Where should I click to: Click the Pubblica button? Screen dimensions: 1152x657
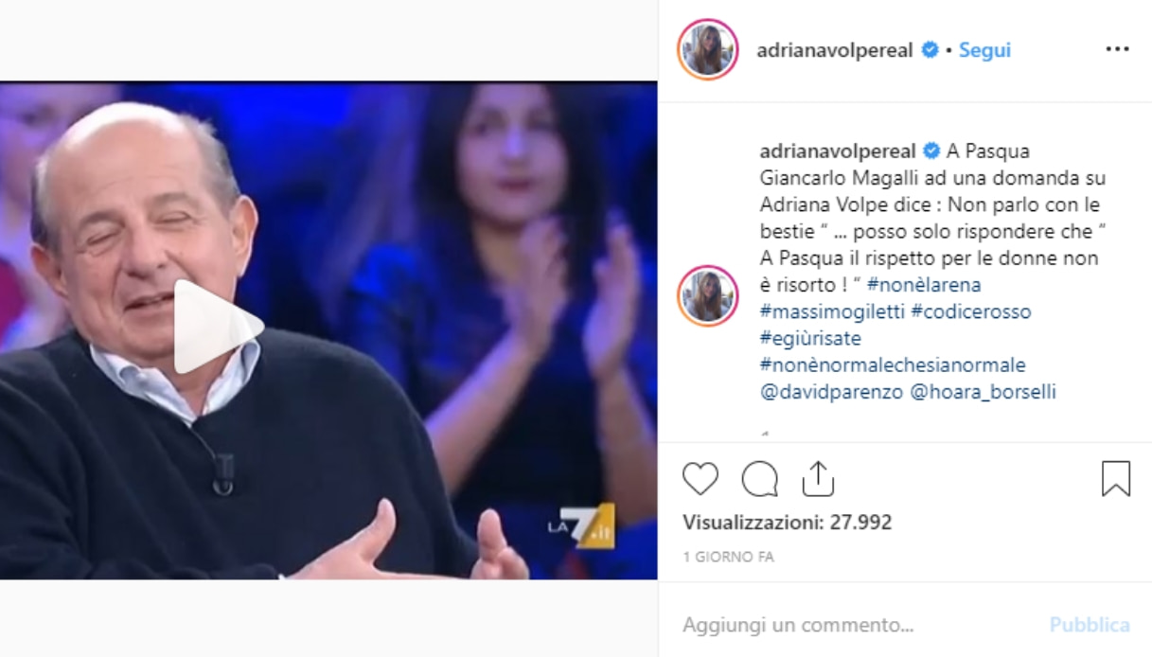(1090, 625)
